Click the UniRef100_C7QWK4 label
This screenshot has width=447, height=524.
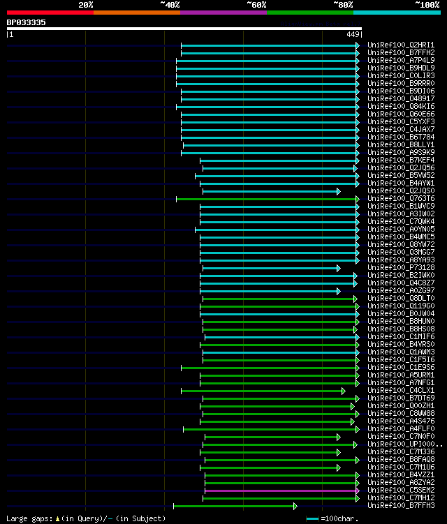401,222
